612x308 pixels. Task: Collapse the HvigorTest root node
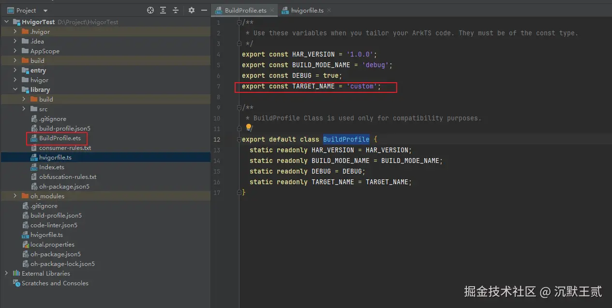tap(7, 22)
